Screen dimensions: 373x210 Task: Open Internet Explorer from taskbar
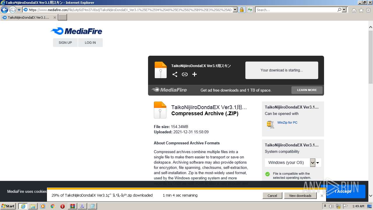click(x=23, y=206)
